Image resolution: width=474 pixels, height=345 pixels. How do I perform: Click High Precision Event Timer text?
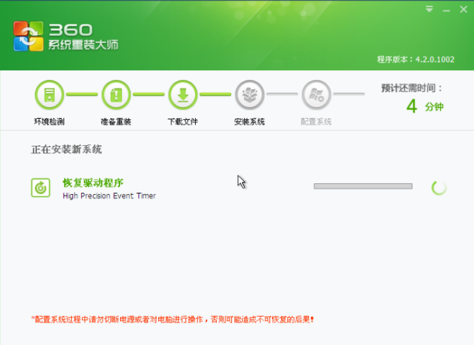(109, 196)
